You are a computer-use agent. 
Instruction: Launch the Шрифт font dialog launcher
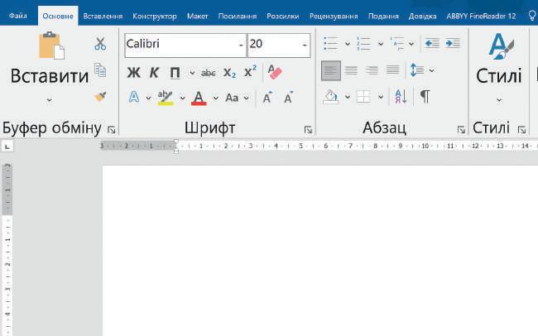click(308, 130)
